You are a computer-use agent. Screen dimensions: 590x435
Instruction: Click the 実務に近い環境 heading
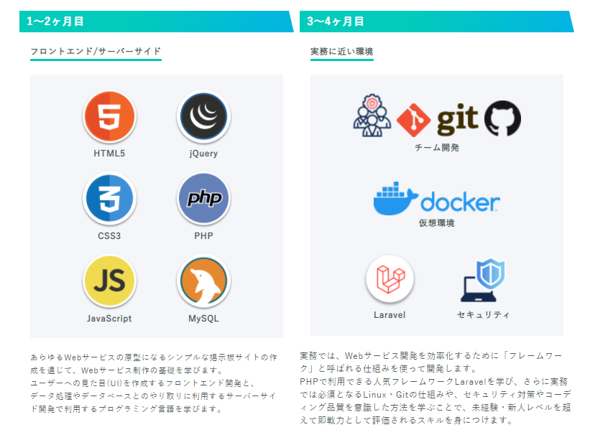coord(341,51)
